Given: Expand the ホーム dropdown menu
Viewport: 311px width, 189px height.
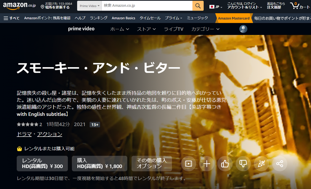Looking at the screenshot, I should [119, 29].
